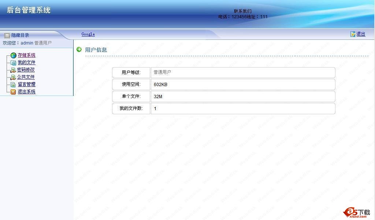Click the green arrow icon before 用户信息
This screenshot has height=220, width=375.
(79, 50)
